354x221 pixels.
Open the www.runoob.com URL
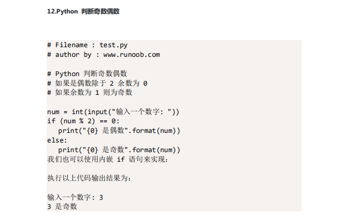point(131,54)
